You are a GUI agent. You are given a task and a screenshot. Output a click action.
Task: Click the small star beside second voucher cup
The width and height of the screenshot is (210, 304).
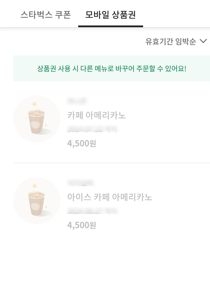46,207
